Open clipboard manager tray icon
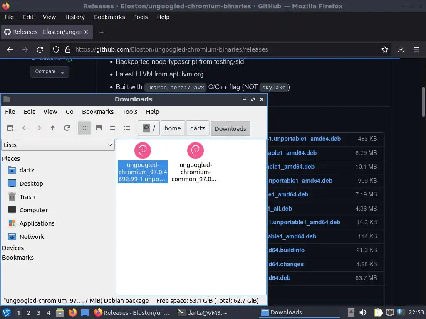Screen dimensions: 426x319 pos(378,312)
